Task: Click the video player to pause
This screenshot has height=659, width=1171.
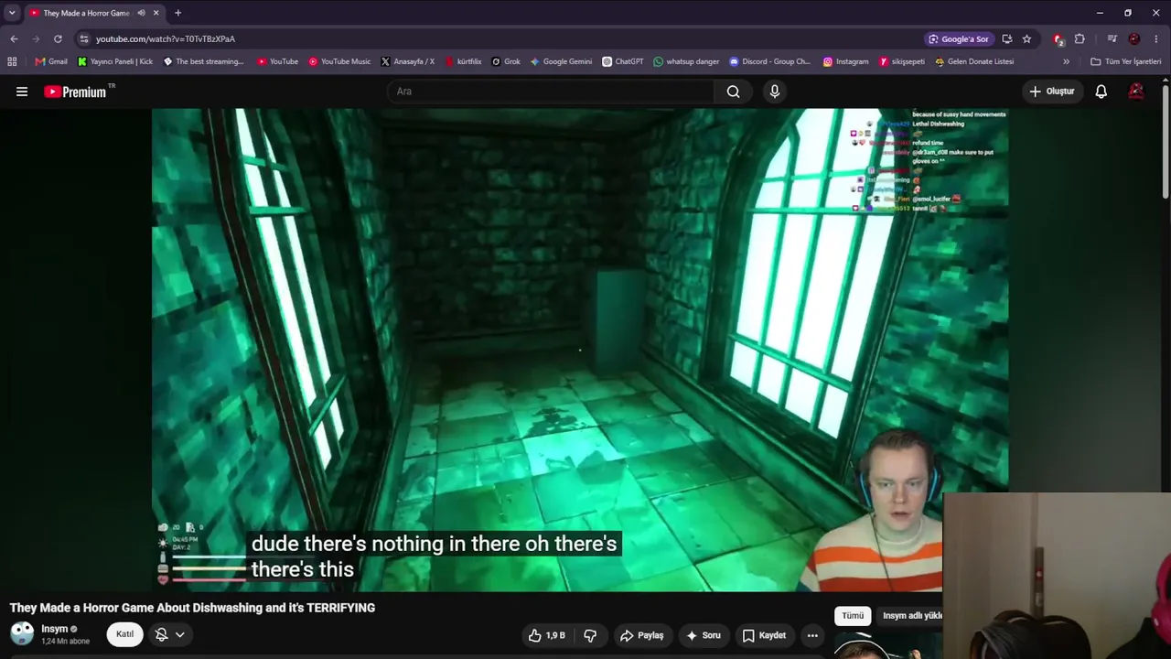Action: click(580, 350)
